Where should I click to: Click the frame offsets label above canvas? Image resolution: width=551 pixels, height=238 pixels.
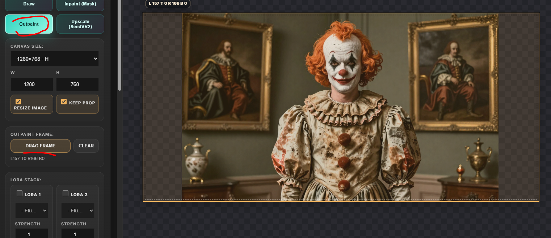tap(168, 3)
